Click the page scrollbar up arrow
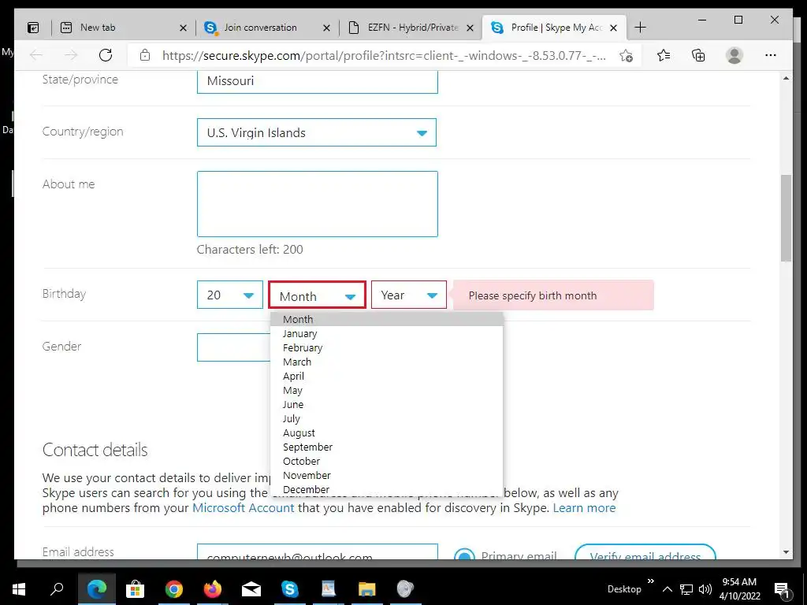Image resolution: width=807 pixels, height=605 pixels. pos(786,78)
